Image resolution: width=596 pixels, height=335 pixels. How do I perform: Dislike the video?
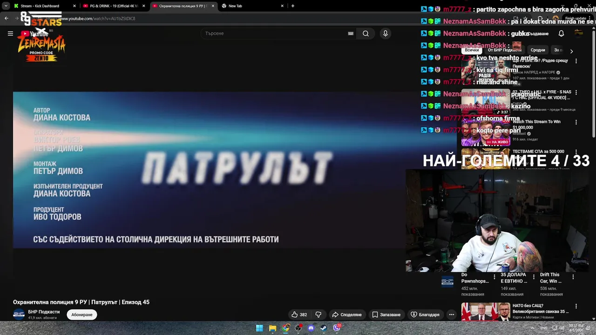coord(318,315)
